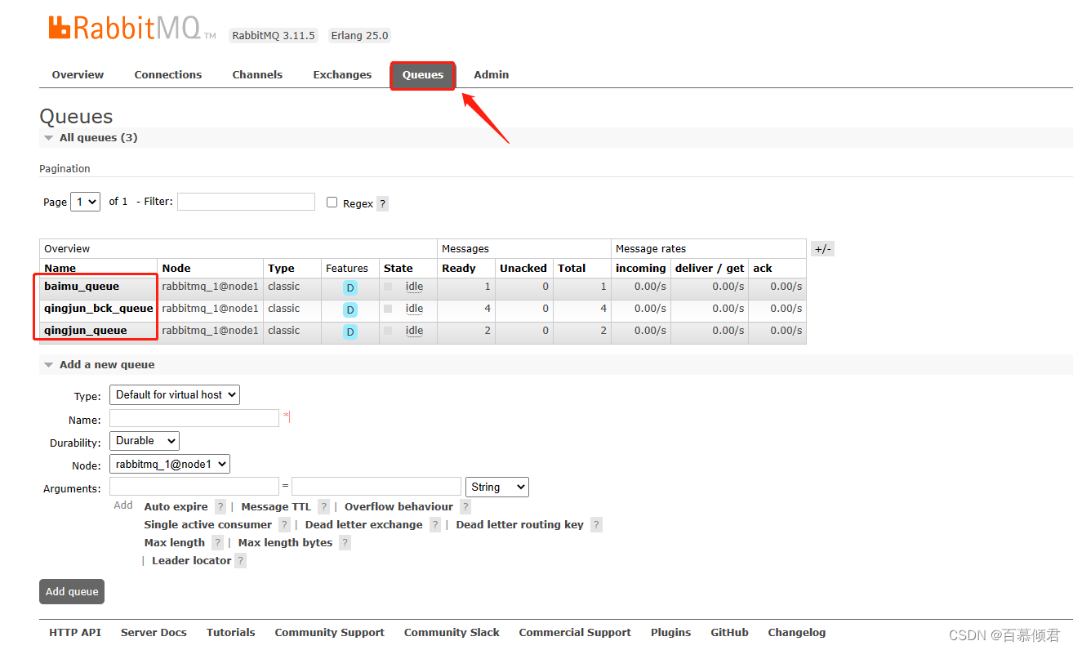Open the queue Type dropdown
Viewport: 1073px width, 650px height.
click(175, 395)
